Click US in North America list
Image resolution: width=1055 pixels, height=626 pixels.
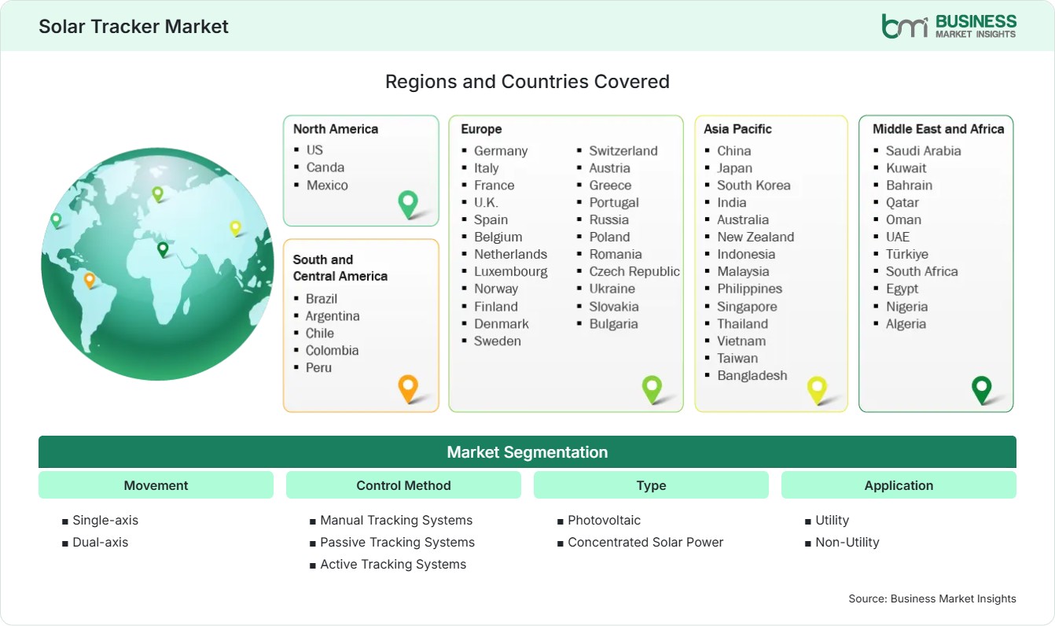click(314, 149)
